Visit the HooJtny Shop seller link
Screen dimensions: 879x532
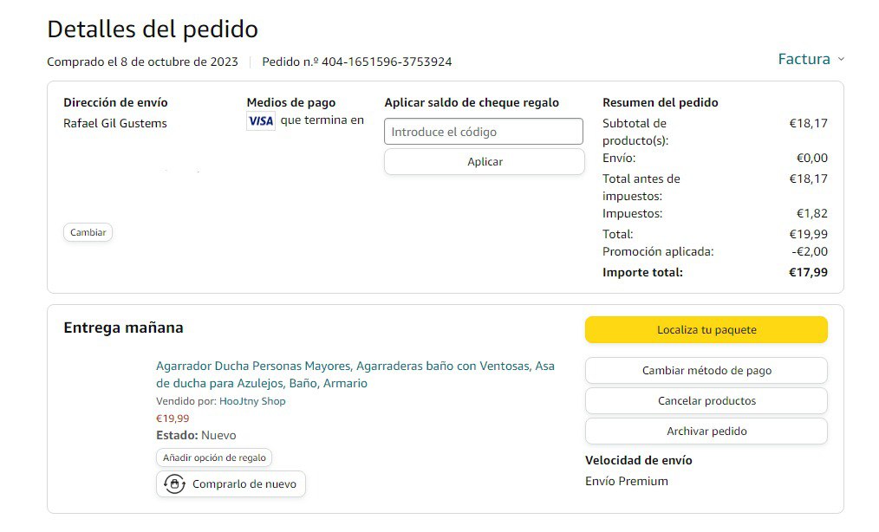click(252, 401)
